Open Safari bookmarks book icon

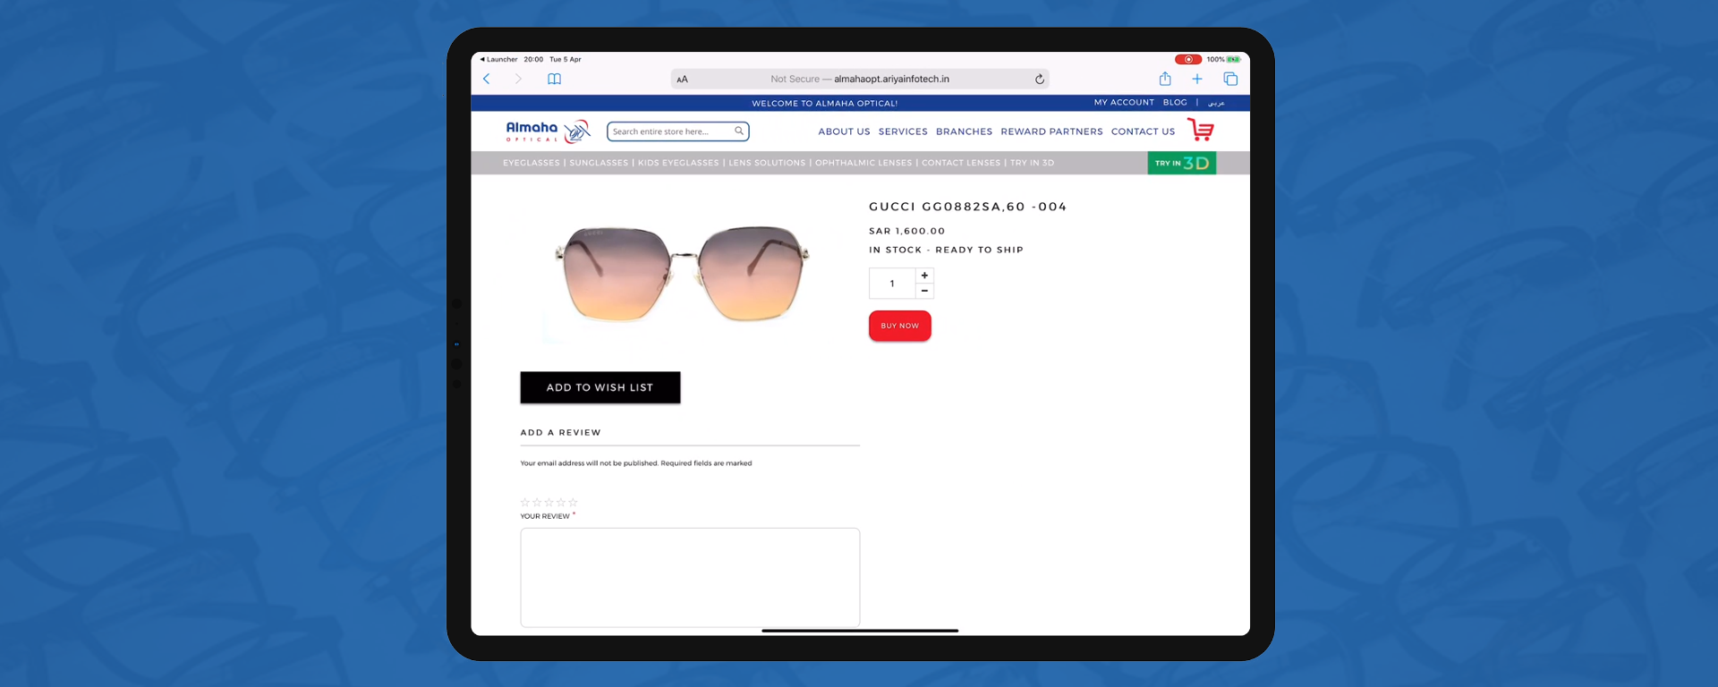[x=555, y=79]
